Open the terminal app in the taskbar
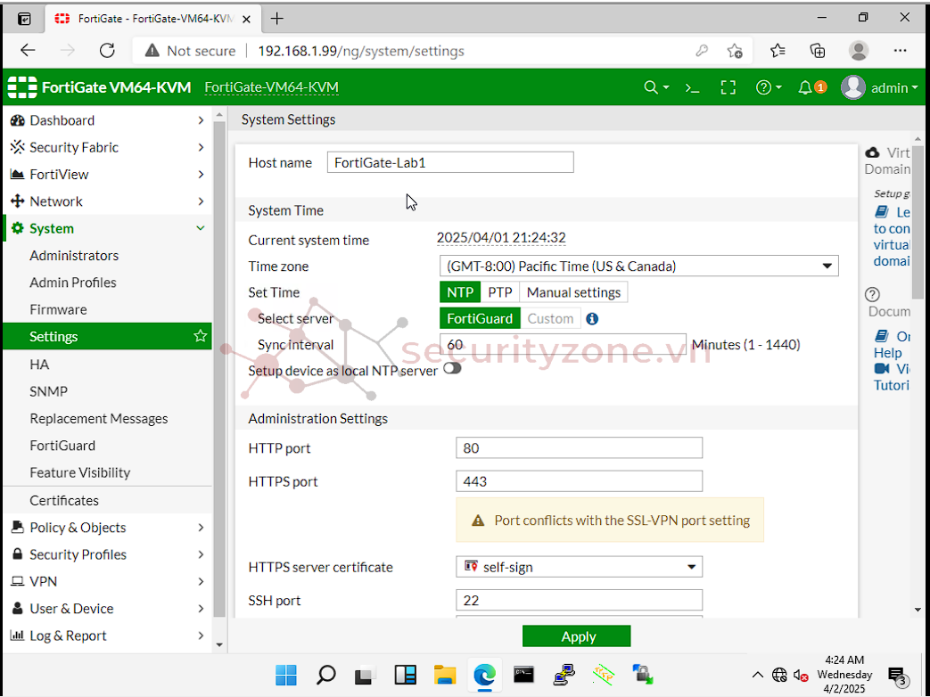 (523, 675)
